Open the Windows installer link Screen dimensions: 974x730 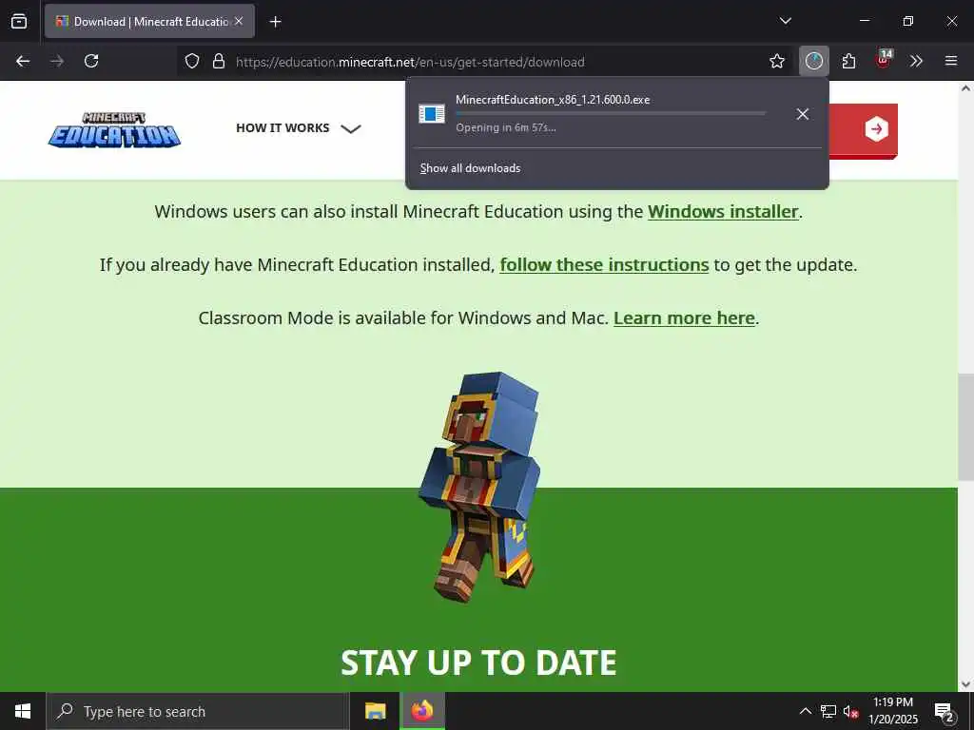pos(723,212)
